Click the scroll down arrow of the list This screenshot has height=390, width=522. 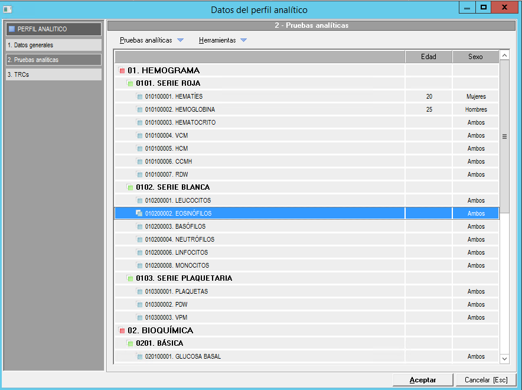504,358
